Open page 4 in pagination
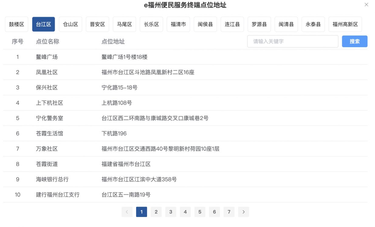The height and width of the screenshot is (227, 375). [x=185, y=212]
